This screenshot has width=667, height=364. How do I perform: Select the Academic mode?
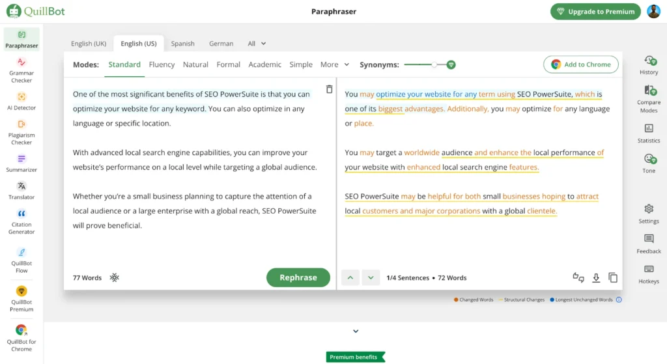[x=264, y=64]
